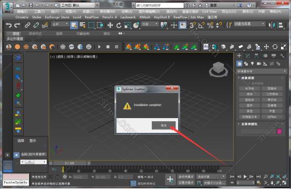This screenshot has height=189, width=291.
Task: Toggle the Auto Key button
Action: coord(185,177)
